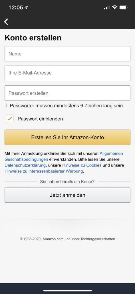Image resolution: width=135 pixels, height=294 pixels.
Task: Tap the Passwort einblenden label text
Action: tap(40, 119)
